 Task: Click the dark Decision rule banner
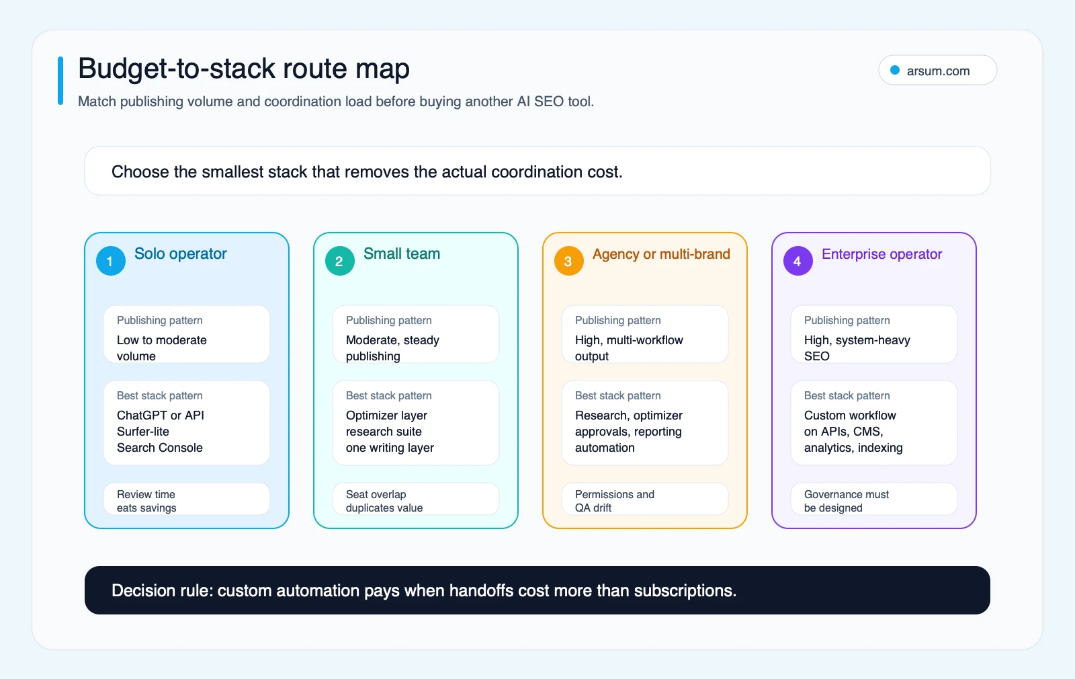point(537,590)
